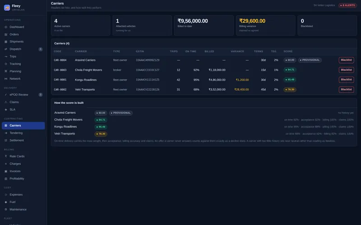Click the 45d terms value
This screenshot has height=225, width=361.
[x=263, y=90]
